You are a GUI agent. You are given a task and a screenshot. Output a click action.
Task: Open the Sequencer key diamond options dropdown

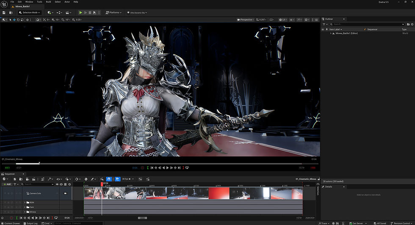tap(77, 179)
